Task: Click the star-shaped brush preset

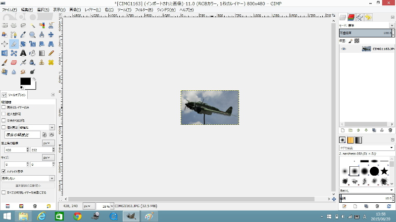Action: point(385,171)
